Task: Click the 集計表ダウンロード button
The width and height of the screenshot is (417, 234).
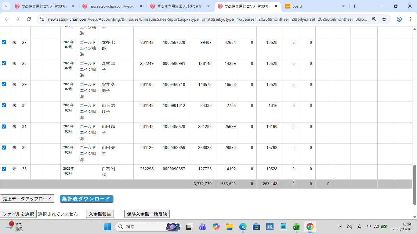Action: pyautogui.click(x=86, y=199)
